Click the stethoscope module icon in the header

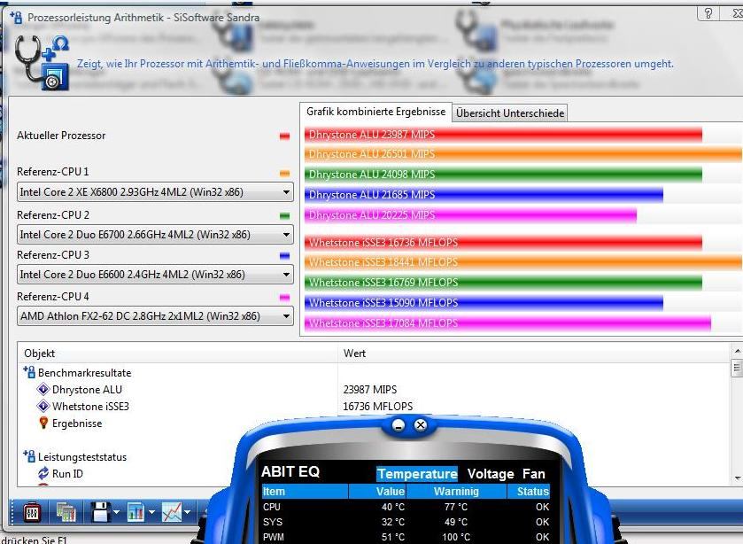pos(42,63)
